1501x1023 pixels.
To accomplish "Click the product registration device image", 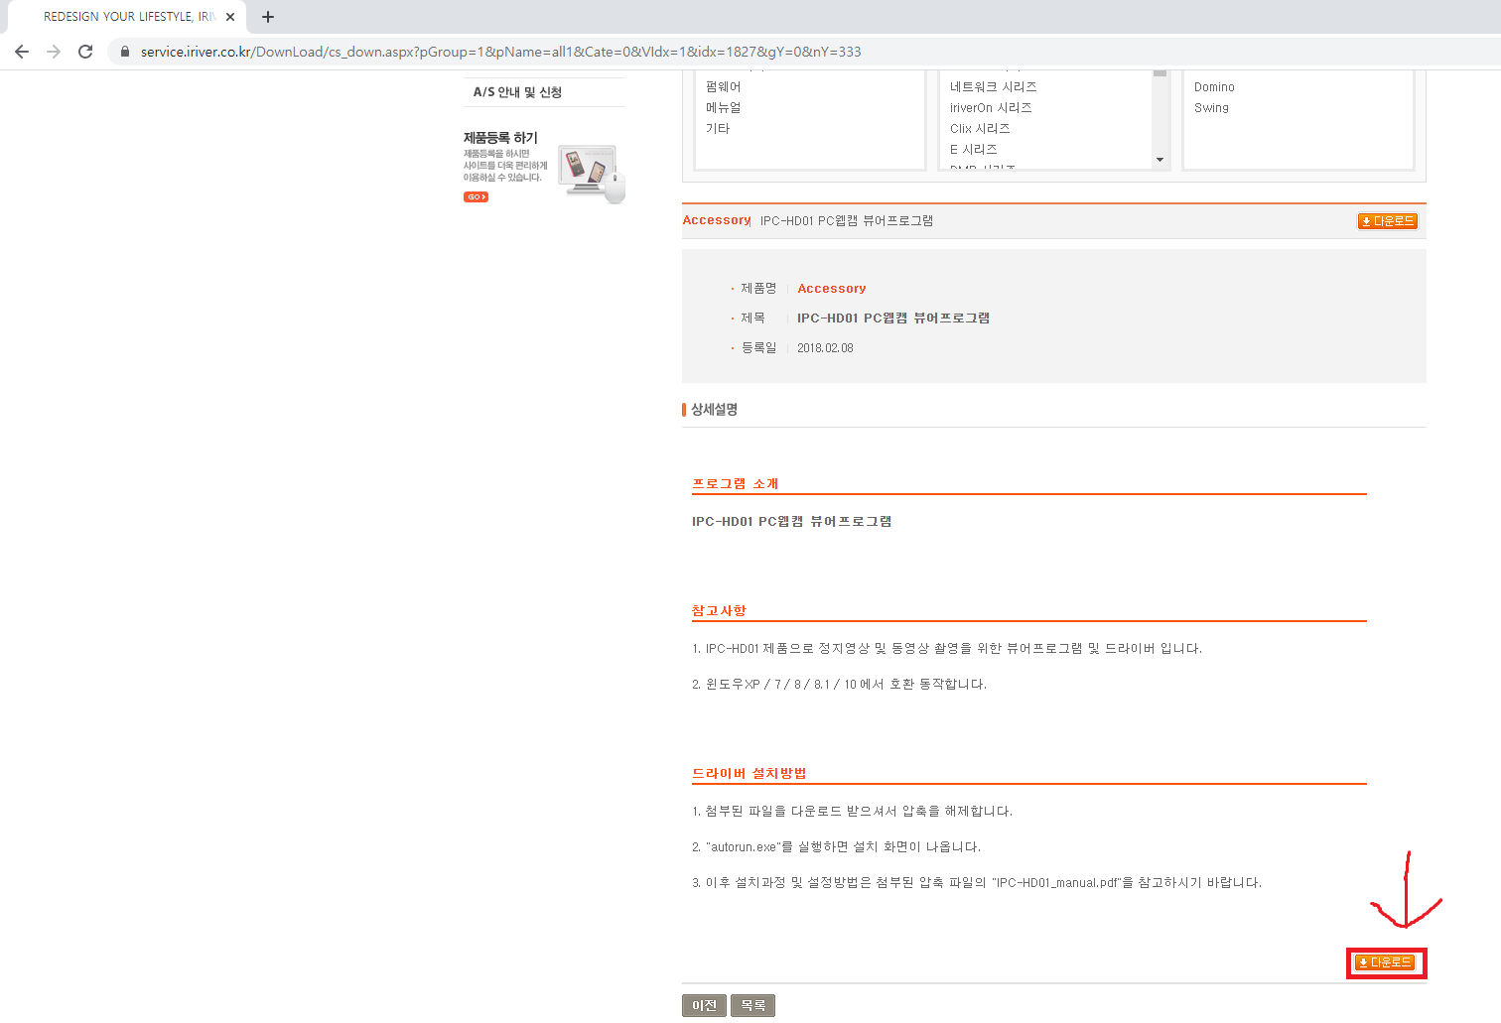I will coord(592,173).
